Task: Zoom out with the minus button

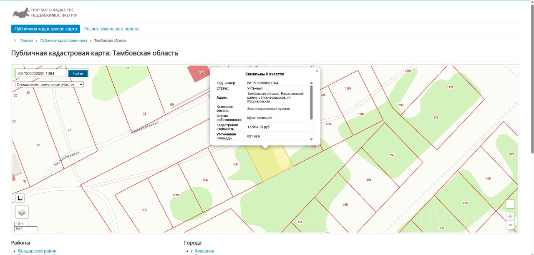Action: (x=510, y=225)
